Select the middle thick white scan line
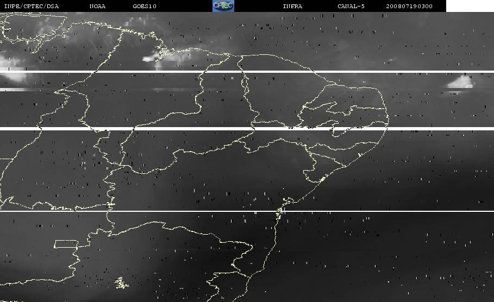Viewport: 494px width, 302px height. (x=247, y=129)
